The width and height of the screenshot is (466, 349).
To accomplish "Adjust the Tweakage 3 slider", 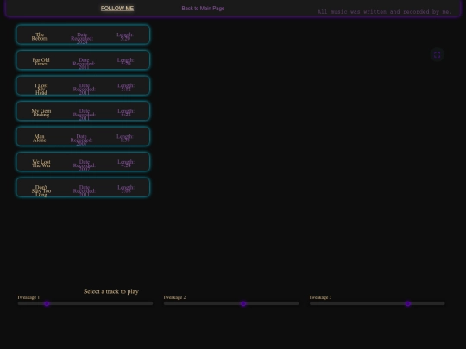I will [377, 303].
